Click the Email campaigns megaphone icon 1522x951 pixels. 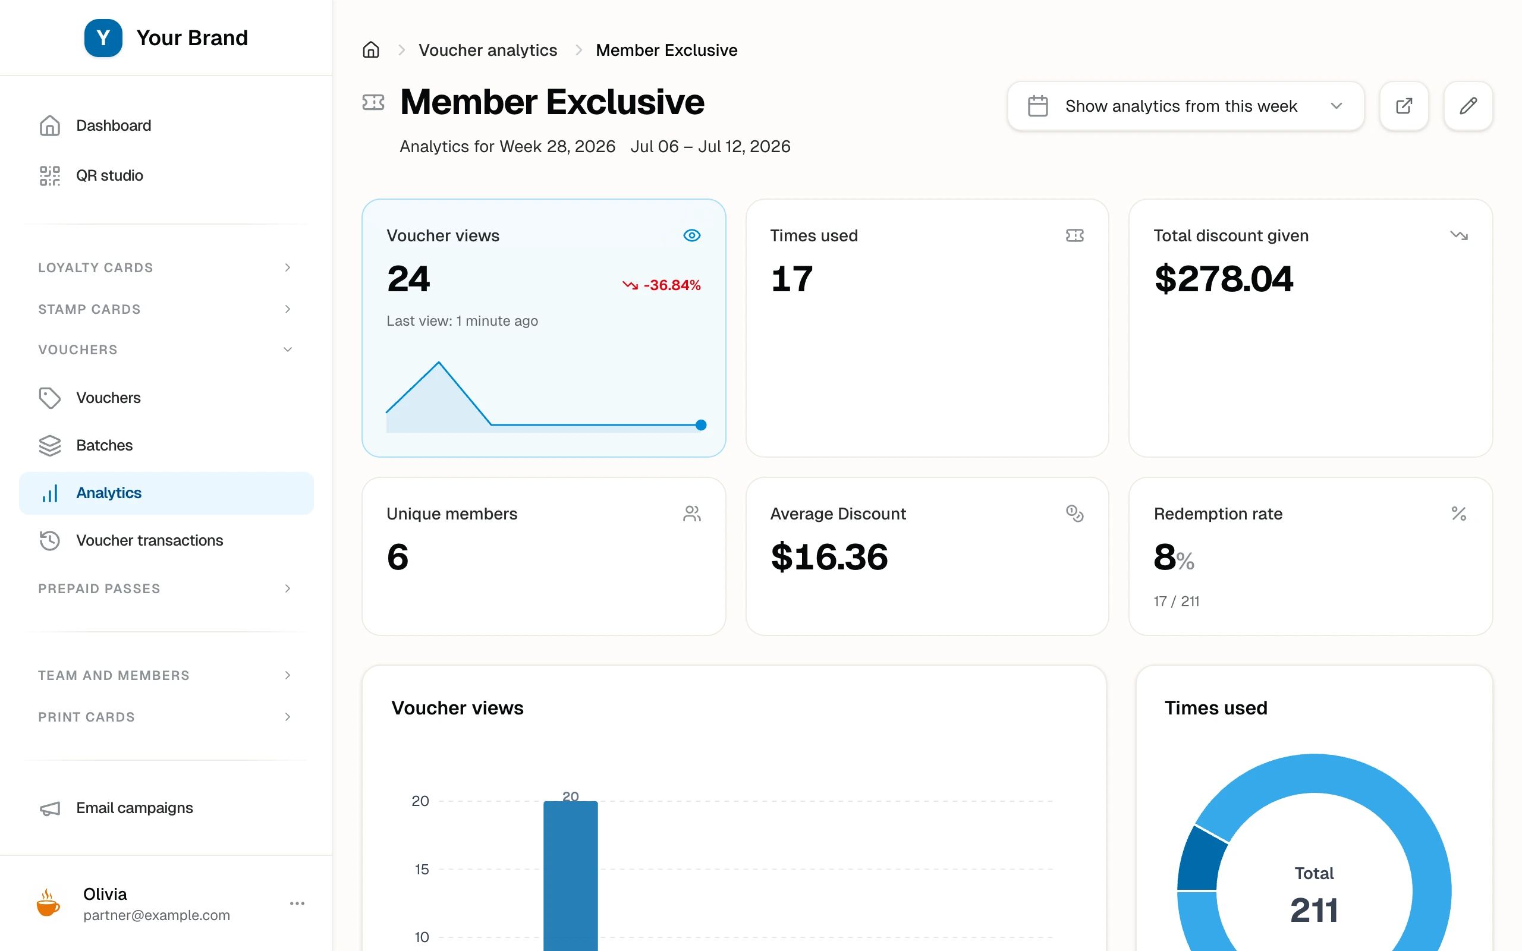click(50, 808)
